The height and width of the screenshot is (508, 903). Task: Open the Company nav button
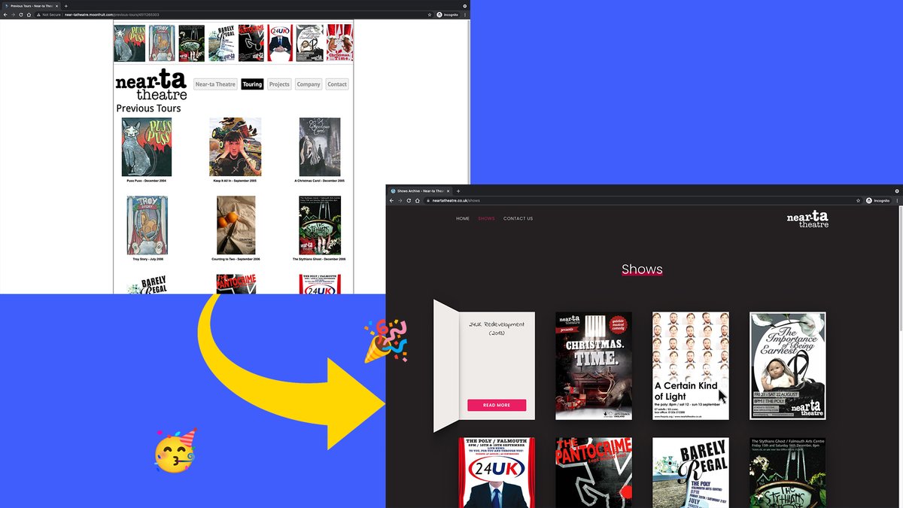pyautogui.click(x=309, y=84)
